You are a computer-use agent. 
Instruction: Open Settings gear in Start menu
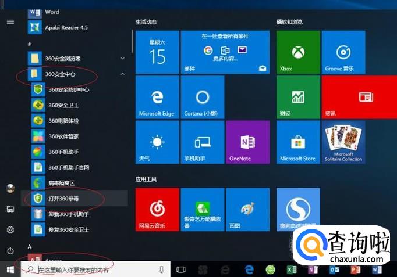click(10, 230)
